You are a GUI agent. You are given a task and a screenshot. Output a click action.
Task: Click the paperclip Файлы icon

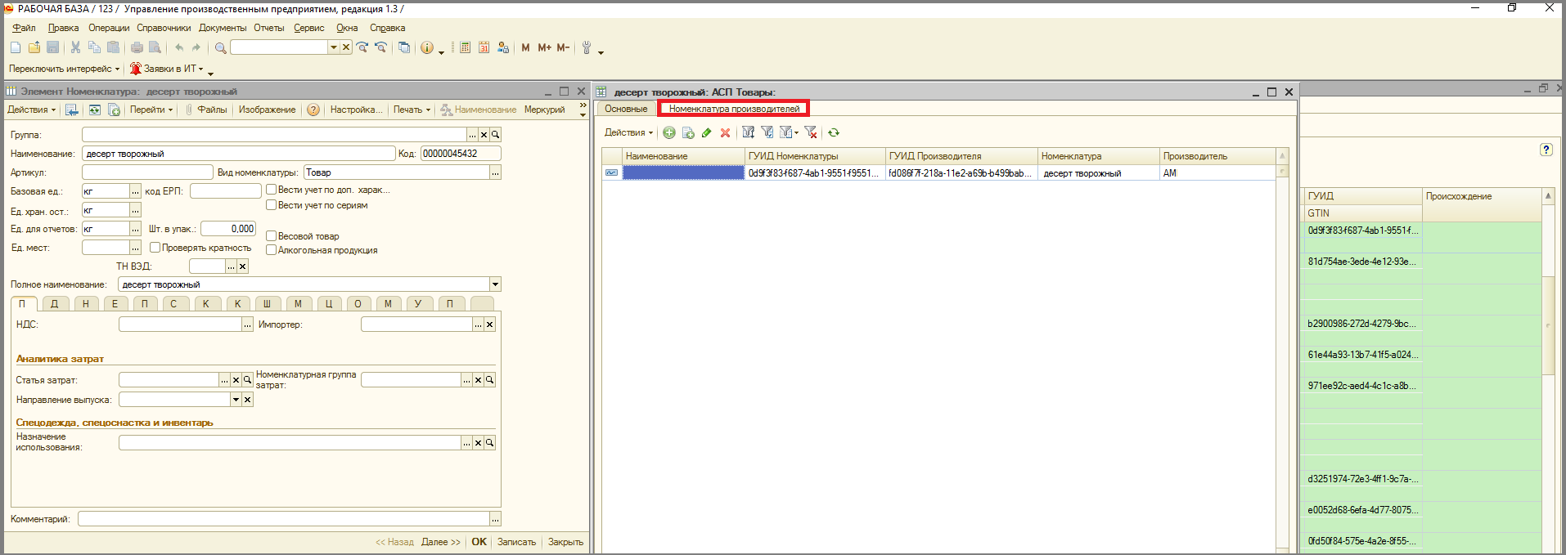point(189,110)
